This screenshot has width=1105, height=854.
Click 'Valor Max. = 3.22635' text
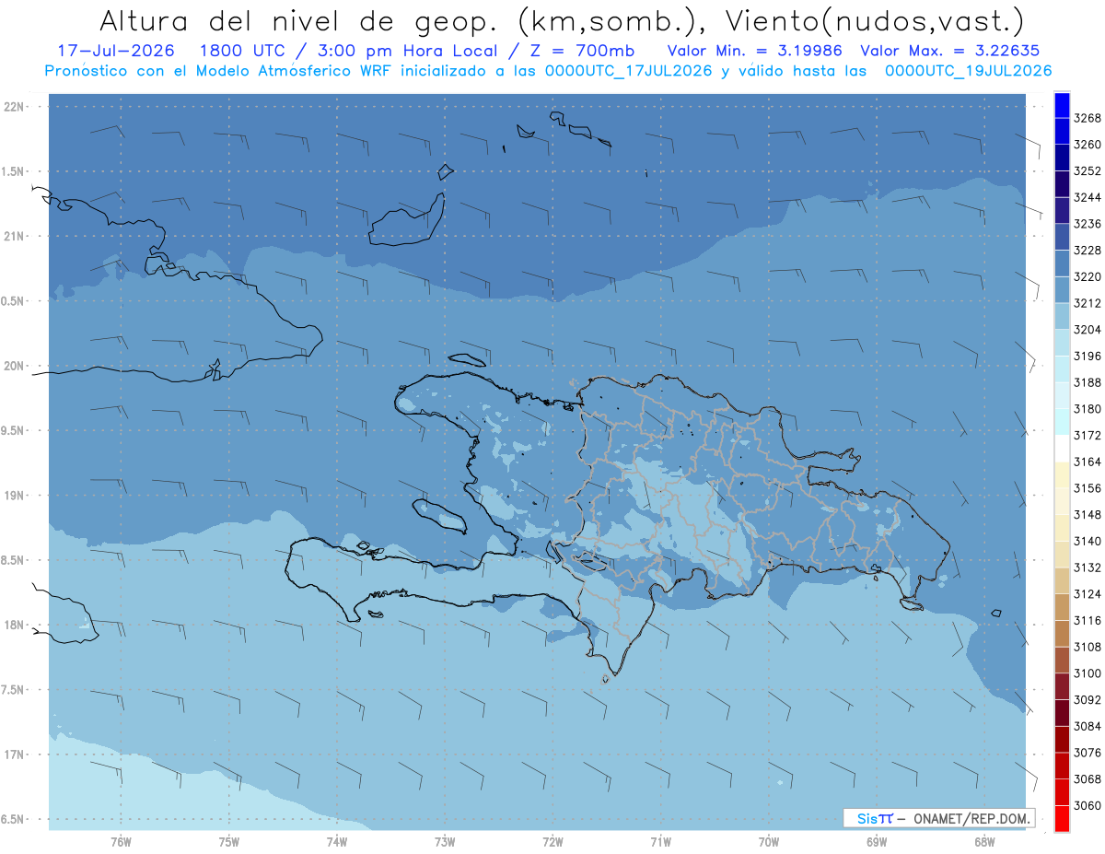click(952, 51)
